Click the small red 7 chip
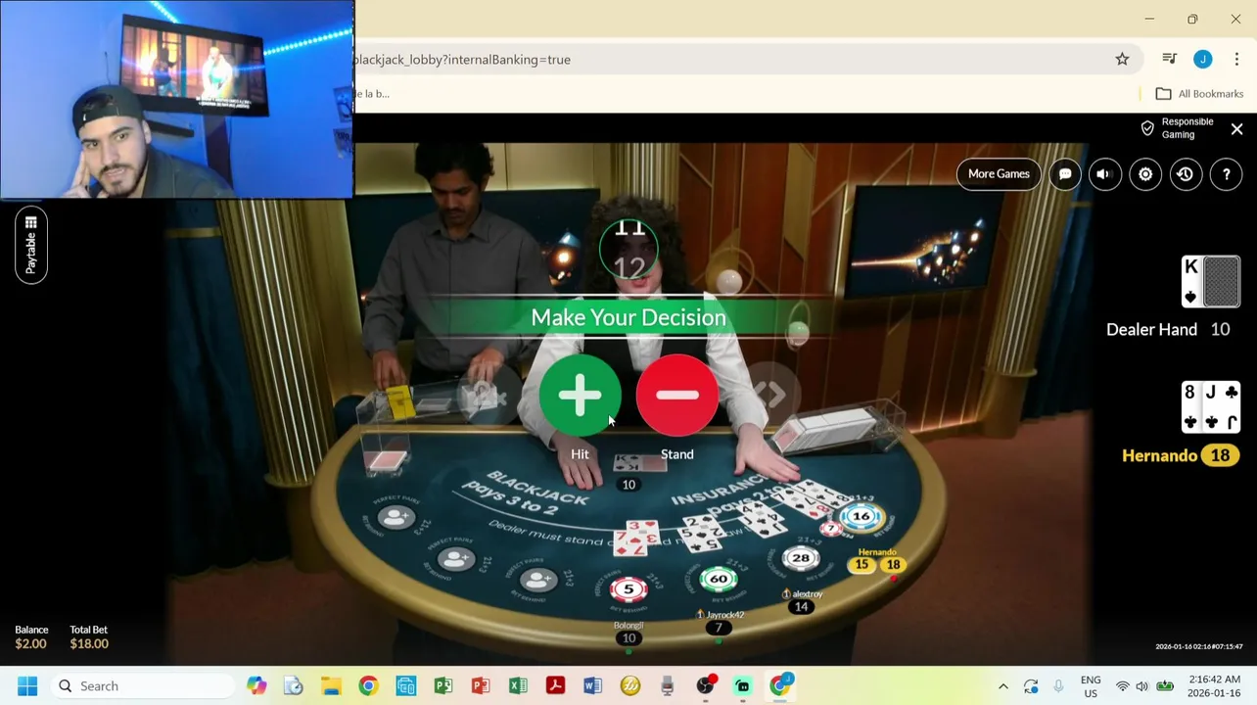This screenshot has height=705, width=1257. click(x=831, y=529)
